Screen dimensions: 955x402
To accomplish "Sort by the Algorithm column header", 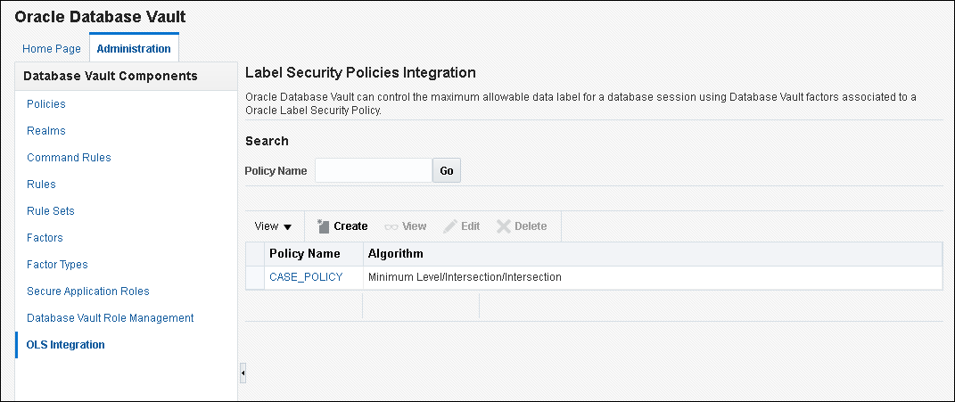I will coord(395,254).
